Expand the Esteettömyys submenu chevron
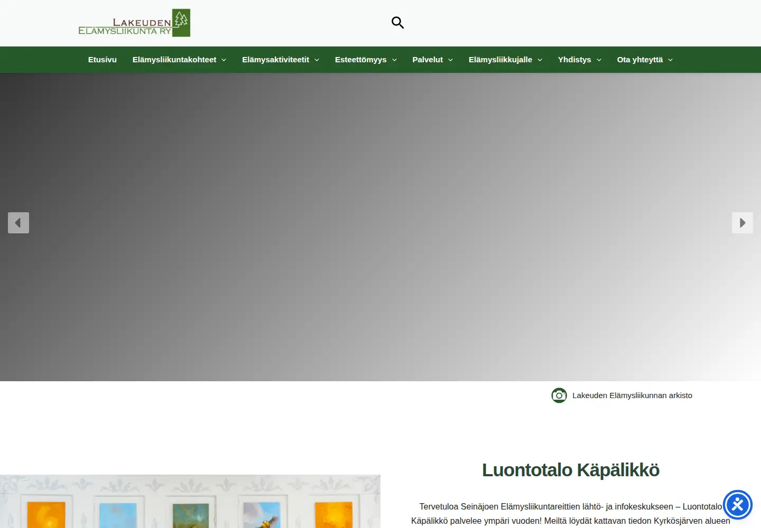This screenshot has height=528, width=761. pos(394,60)
